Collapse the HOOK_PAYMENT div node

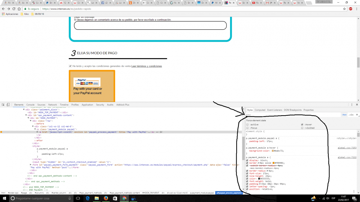click(x=28, y=118)
